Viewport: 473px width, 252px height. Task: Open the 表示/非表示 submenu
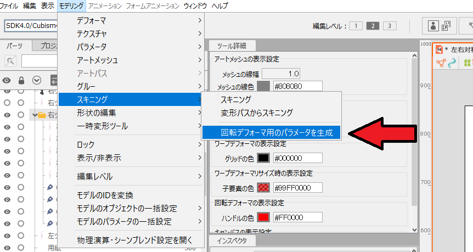[x=131, y=158]
